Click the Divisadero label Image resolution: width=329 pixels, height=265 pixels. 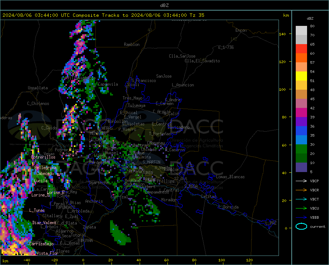tap(178, 127)
